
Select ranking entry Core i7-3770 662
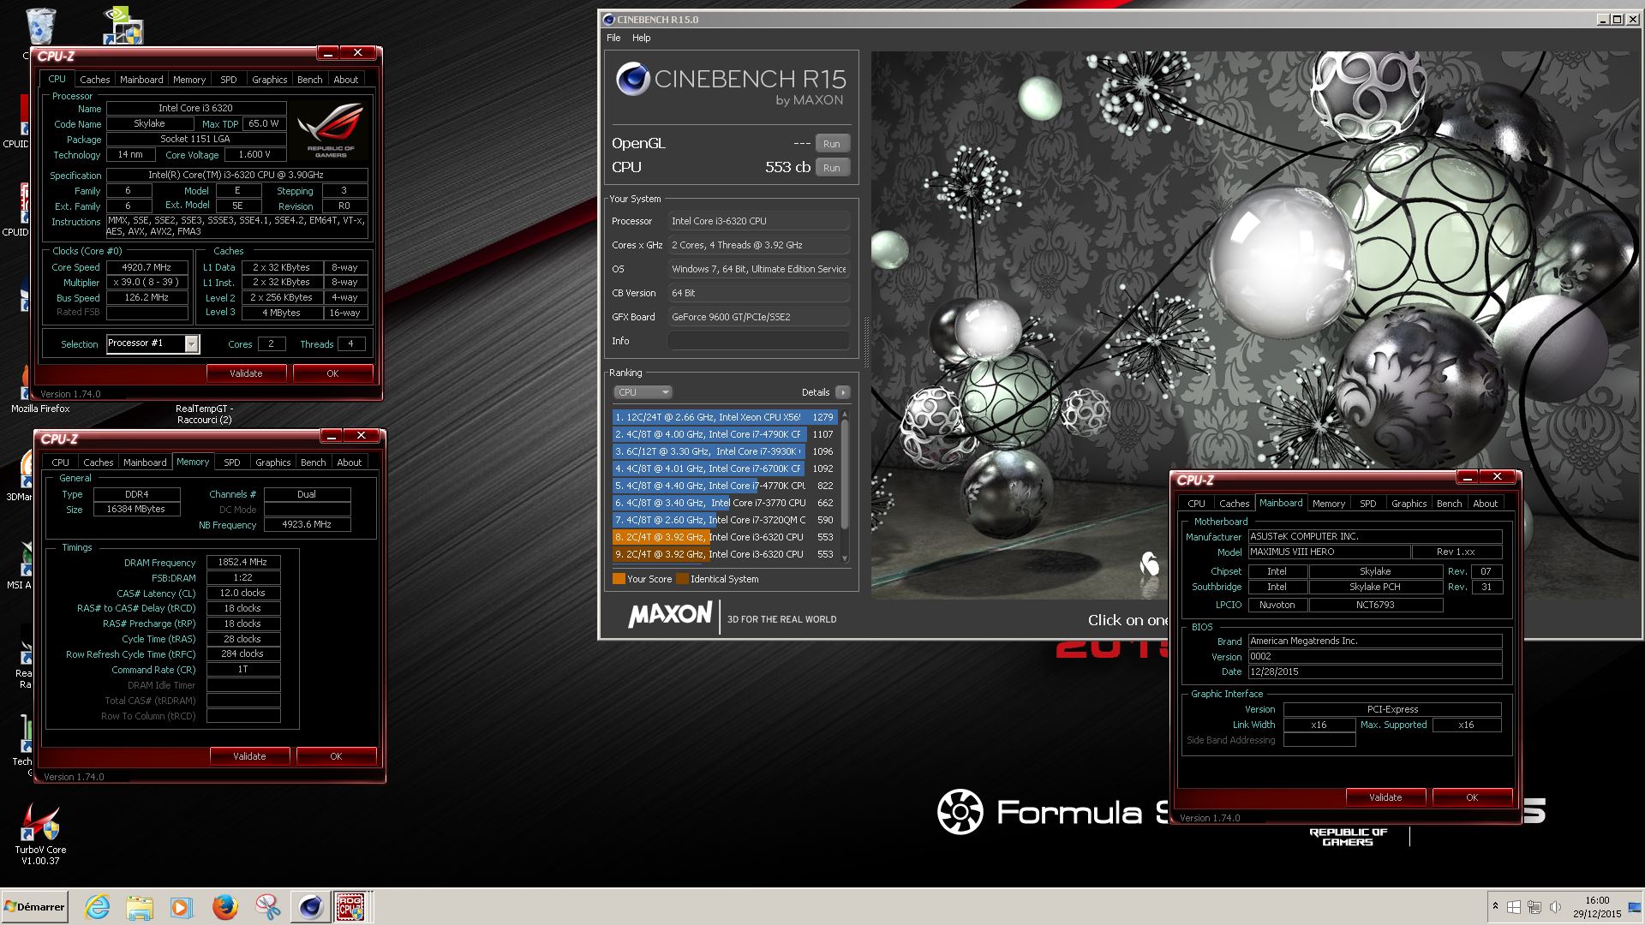point(725,503)
